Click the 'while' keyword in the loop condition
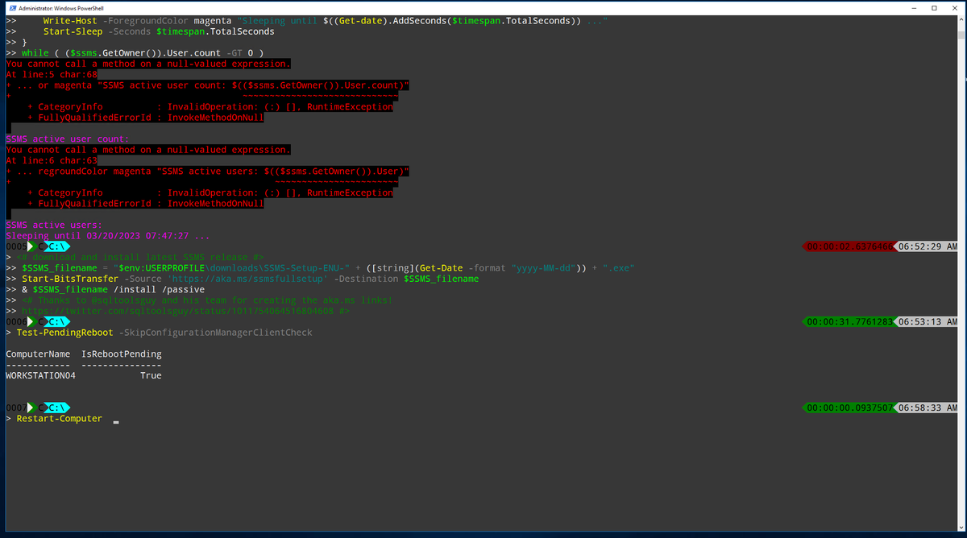Screen dimensions: 967x538 (35, 53)
